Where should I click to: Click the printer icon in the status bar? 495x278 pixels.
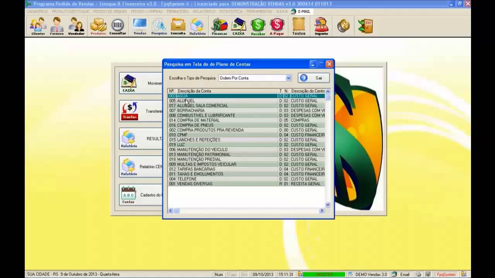click(x=418, y=275)
